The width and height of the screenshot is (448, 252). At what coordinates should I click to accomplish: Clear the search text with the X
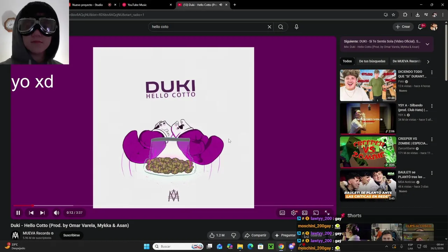(x=269, y=27)
